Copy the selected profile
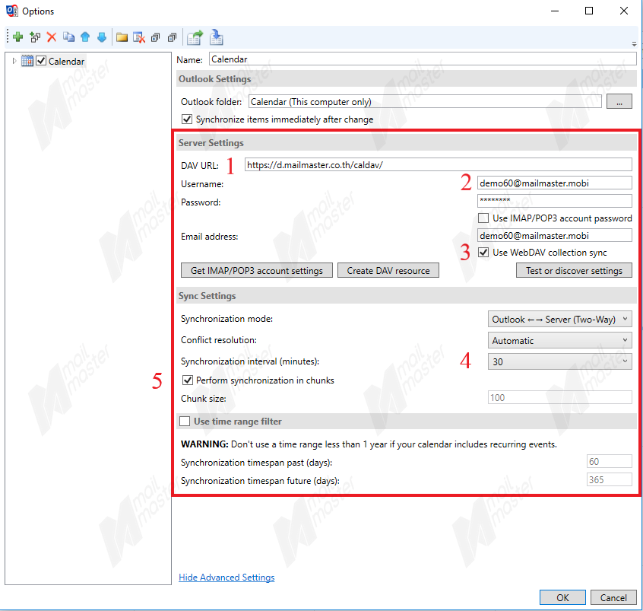 coord(68,37)
